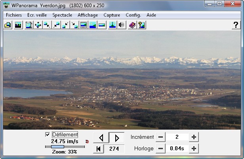
Task: Click the 24.75 im/s speed text
Action: [65, 142]
